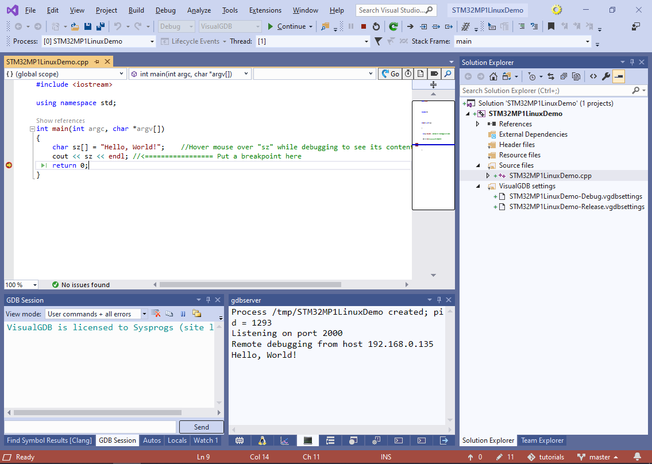Step Into the current statement
652x464 pixels.
(x=423, y=26)
